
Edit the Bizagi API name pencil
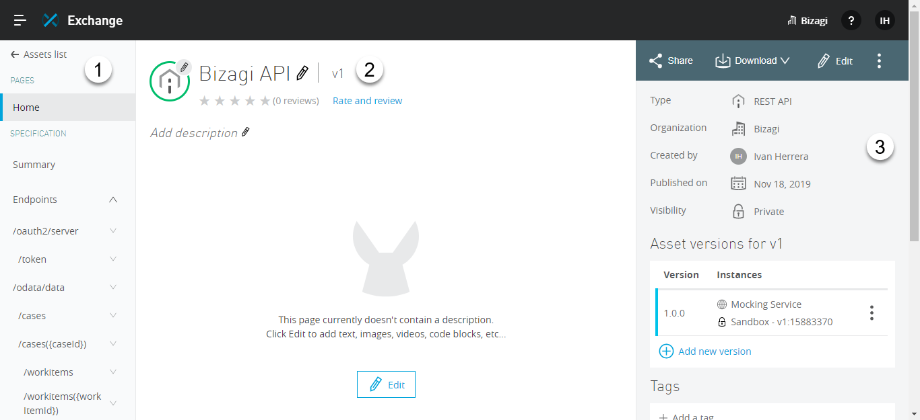(x=303, y=73)
